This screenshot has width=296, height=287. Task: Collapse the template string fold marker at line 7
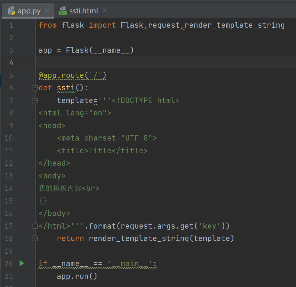pyautogui.click(x=35, y=101)
